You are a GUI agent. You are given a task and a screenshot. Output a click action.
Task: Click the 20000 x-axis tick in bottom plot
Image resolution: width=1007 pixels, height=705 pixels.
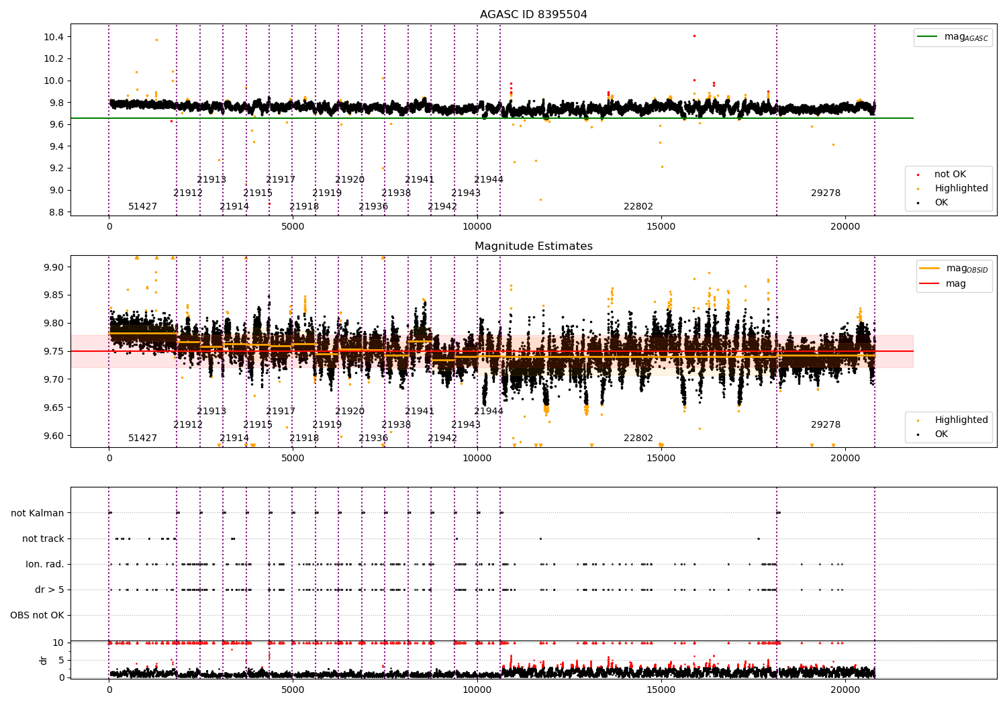pos(845,690)
